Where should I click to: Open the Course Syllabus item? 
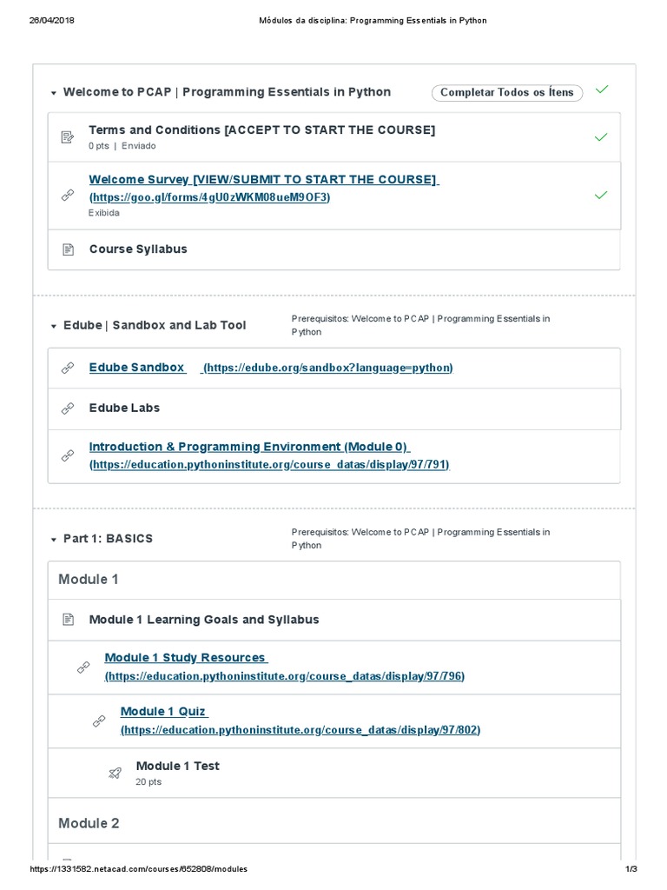[x=138, y=249]
